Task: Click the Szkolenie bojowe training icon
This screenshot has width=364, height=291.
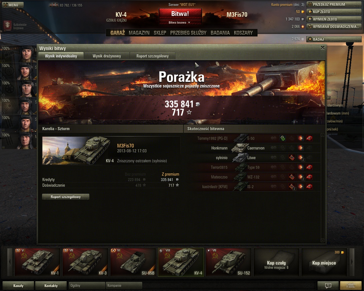Action: 8,25
